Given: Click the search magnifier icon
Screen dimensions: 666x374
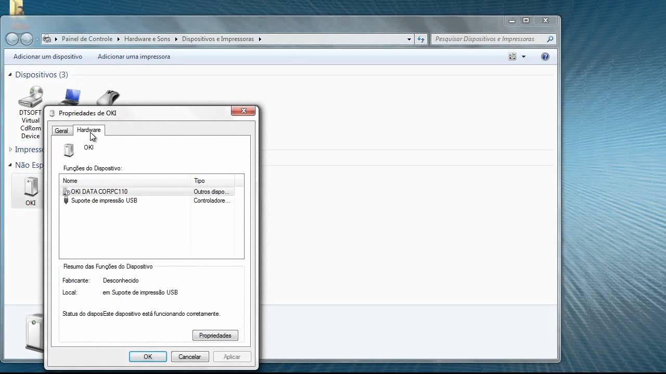Looking at the screenshot, I should point(550,39).
